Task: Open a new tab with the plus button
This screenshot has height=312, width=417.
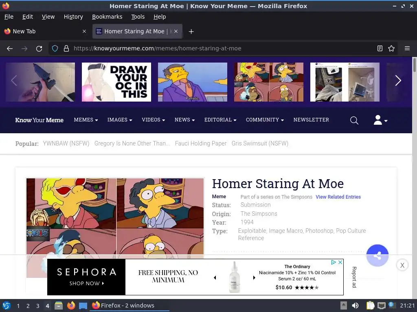Action: 191,32
